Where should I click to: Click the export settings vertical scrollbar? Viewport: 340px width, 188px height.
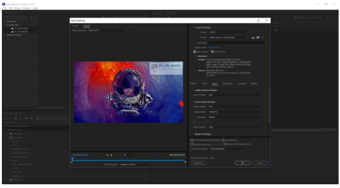pos(269,104)
